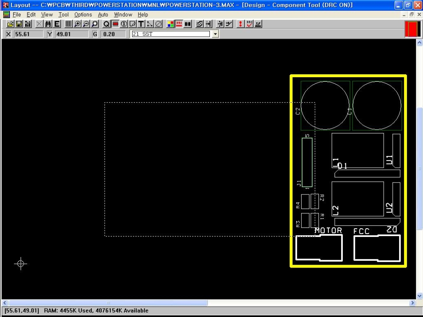
Task: Select the Auto Path Route mode icon
Action: (x=200, y=24)
